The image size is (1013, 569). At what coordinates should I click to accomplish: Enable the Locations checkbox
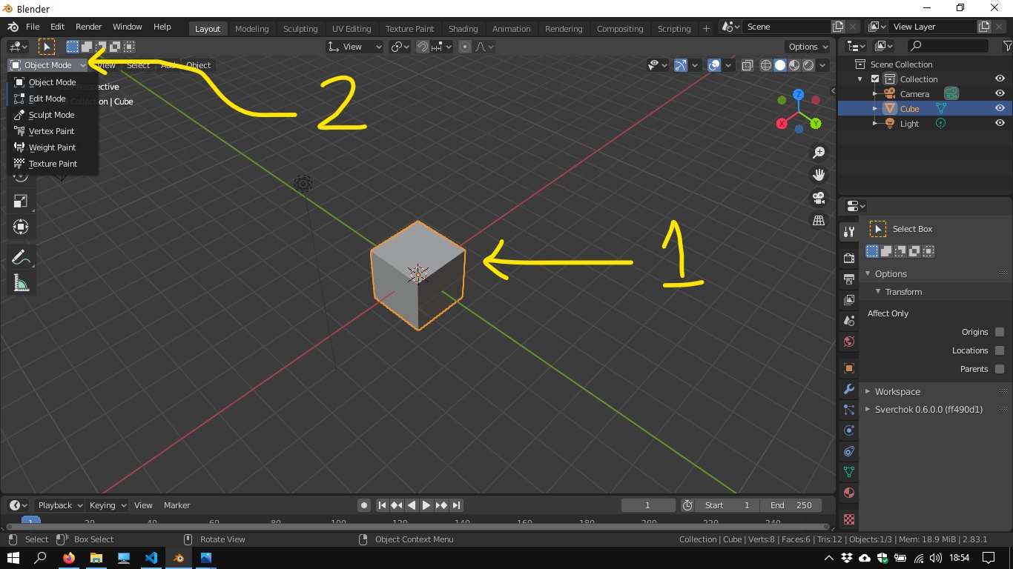tap(1000, 350)
